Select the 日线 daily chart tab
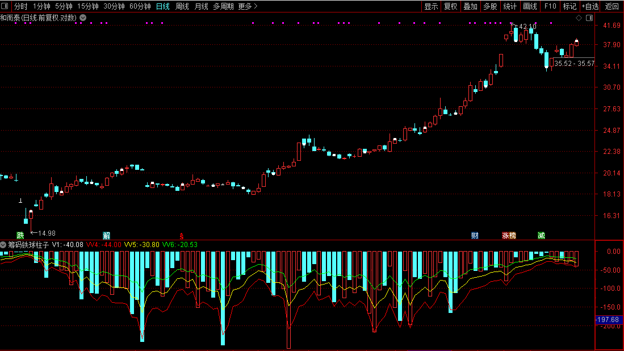Image resolution: width=624 pixels, height=351 pixels. pyautogui.click(x=163, y=6)
